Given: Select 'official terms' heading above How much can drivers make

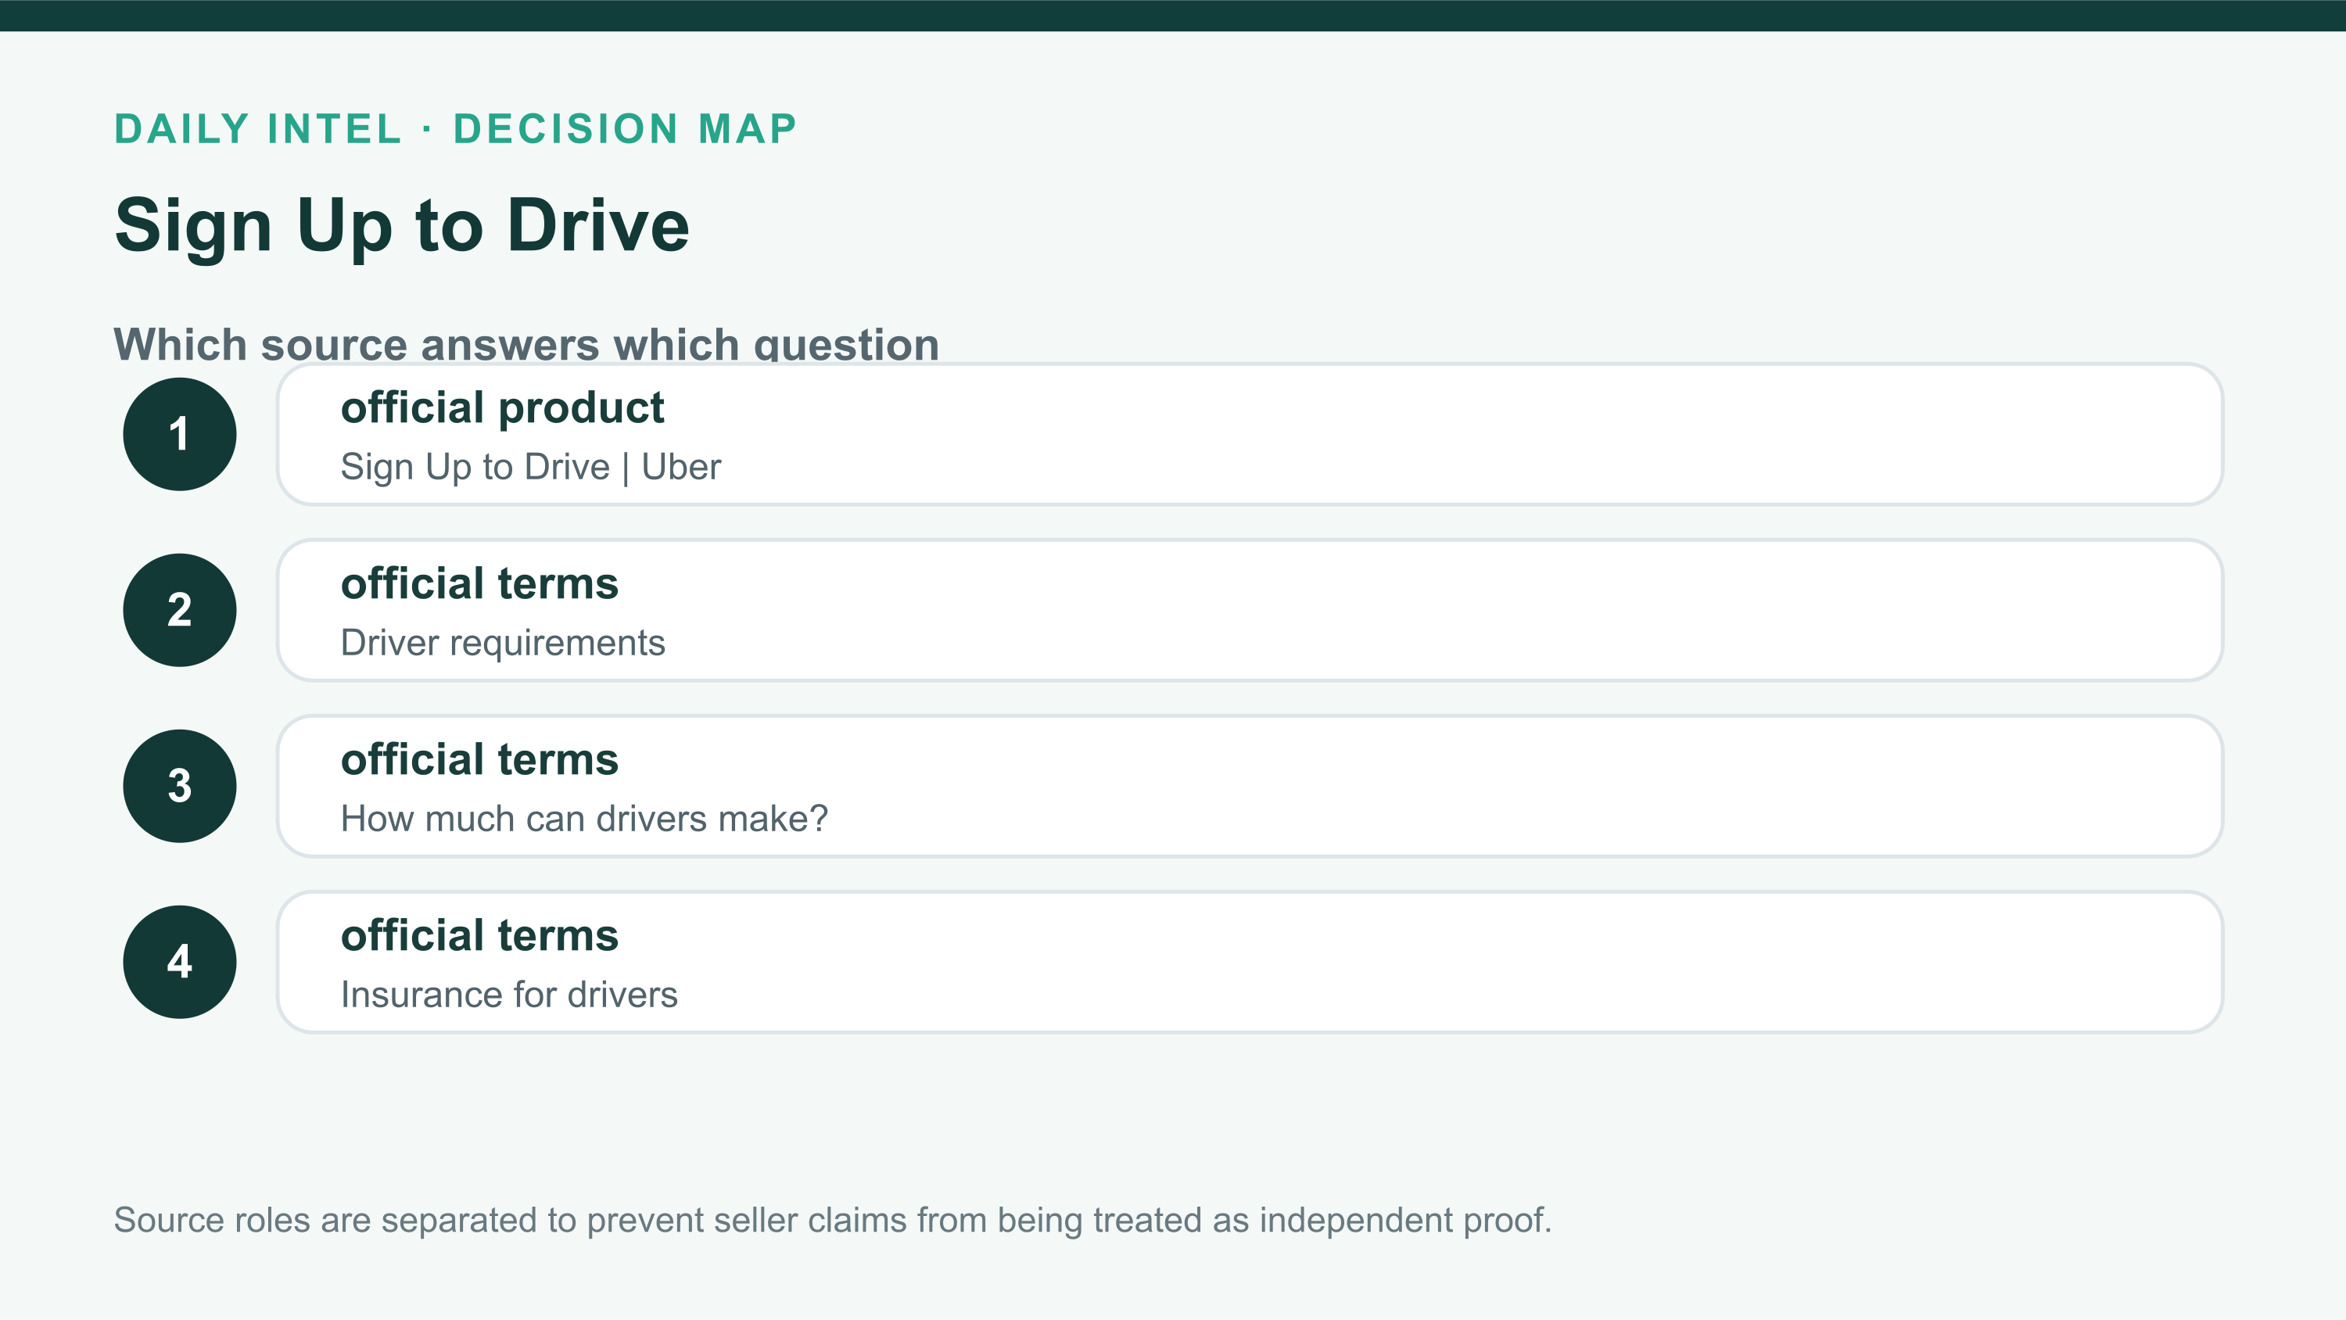Looking at the screenshot, I should point(479,760).
